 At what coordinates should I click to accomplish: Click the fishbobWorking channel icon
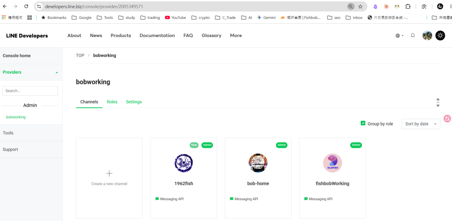332,163
